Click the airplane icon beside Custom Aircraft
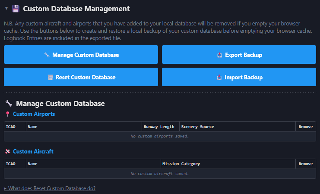This screenshot has height=194, width=320. click(7, 151)
